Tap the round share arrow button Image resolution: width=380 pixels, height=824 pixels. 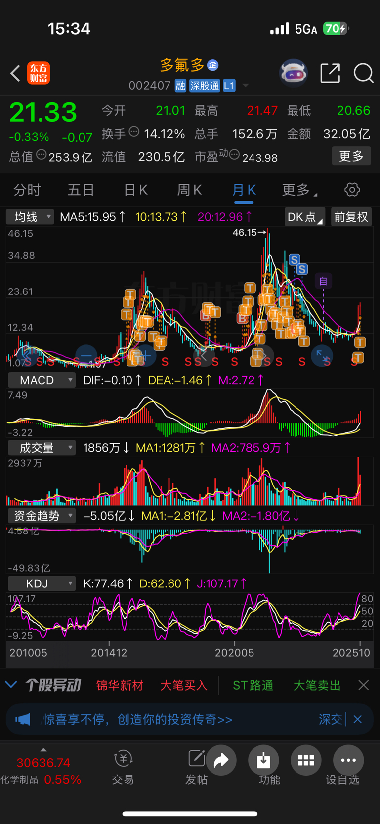[221, 760]
